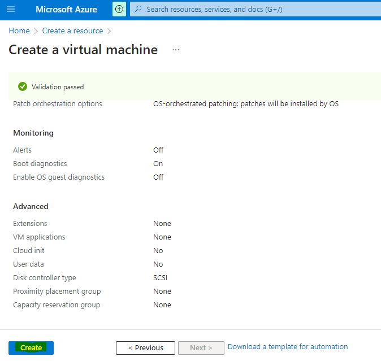The height and width of the screenshot is (361, 381).
Task: Focus the search resources and services field
Action: 254,10
